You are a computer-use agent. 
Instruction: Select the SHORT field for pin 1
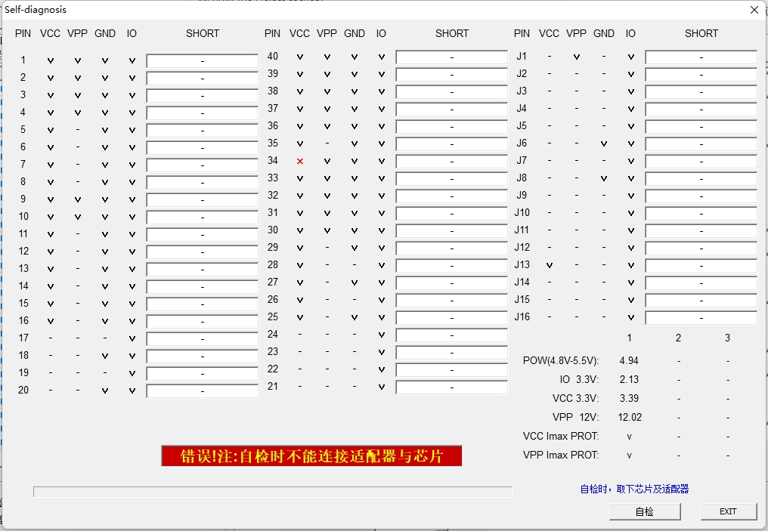pyautogui.click(x=202, y=60)
